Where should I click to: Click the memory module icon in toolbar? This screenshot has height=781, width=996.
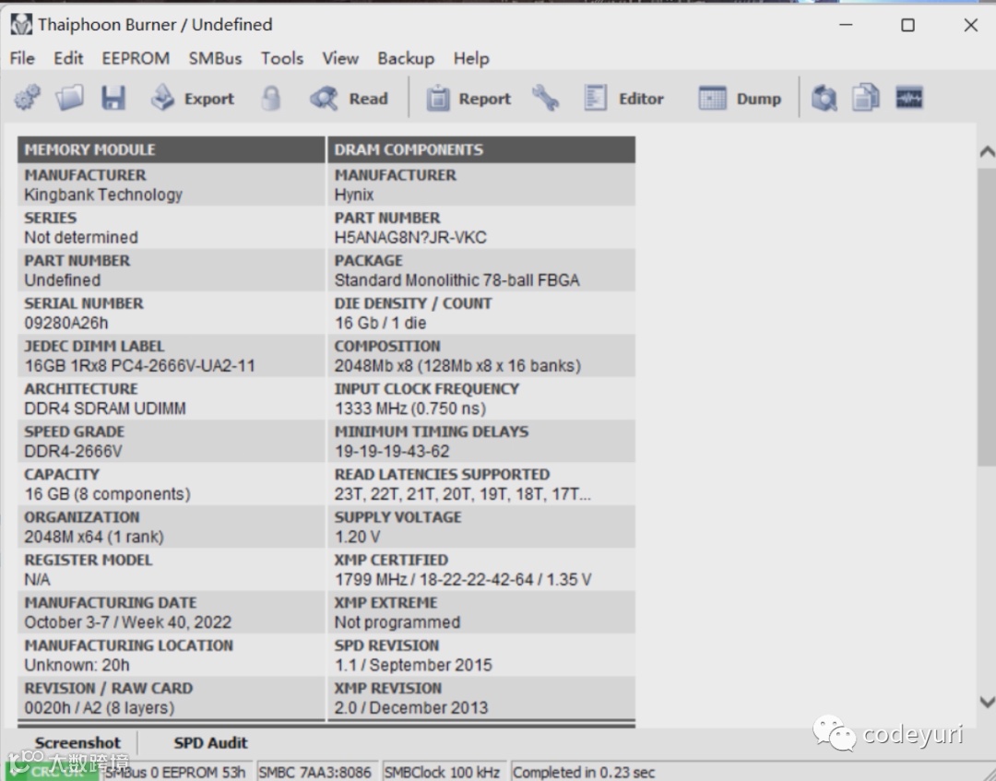coord(909,98)
